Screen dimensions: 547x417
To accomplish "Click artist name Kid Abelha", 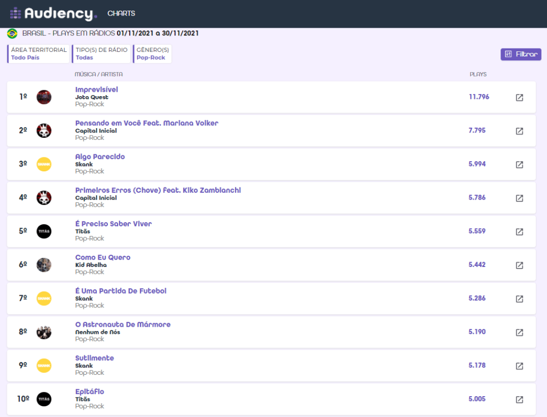I will click(x=91, y=265).
